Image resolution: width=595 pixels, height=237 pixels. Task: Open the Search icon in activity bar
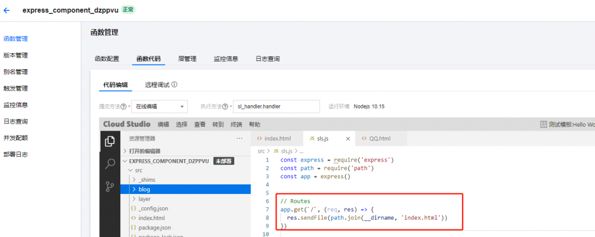(x=109, y=164)
